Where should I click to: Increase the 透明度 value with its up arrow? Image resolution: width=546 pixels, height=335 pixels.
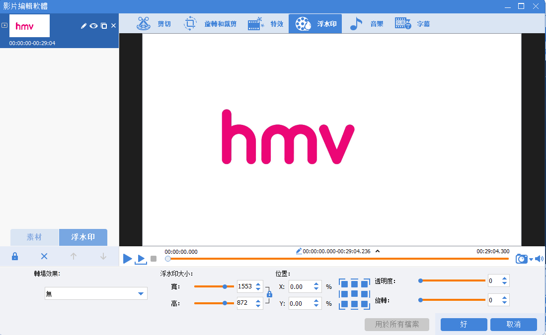tap(505, 279)
